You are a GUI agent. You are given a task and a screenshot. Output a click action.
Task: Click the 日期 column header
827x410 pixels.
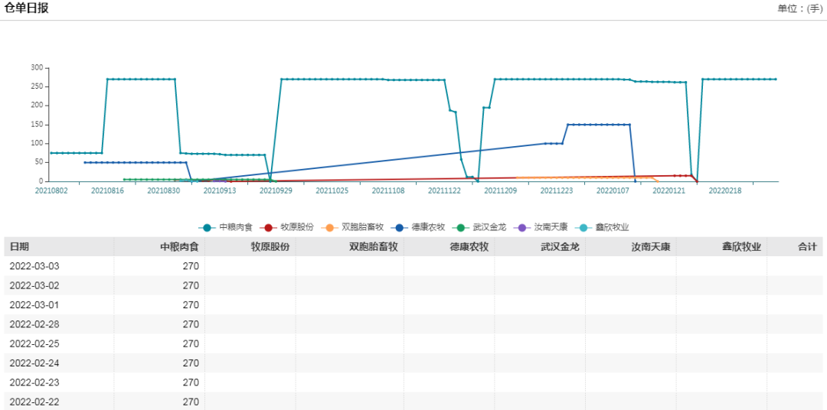[19, 247]
